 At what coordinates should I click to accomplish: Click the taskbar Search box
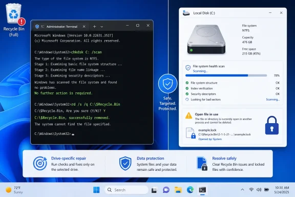(x=127, y=190)
